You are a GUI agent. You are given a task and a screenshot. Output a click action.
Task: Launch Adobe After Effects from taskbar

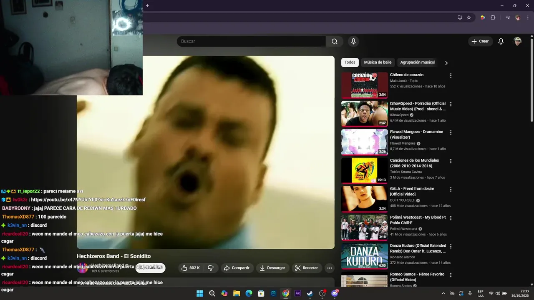click(298, 293)
